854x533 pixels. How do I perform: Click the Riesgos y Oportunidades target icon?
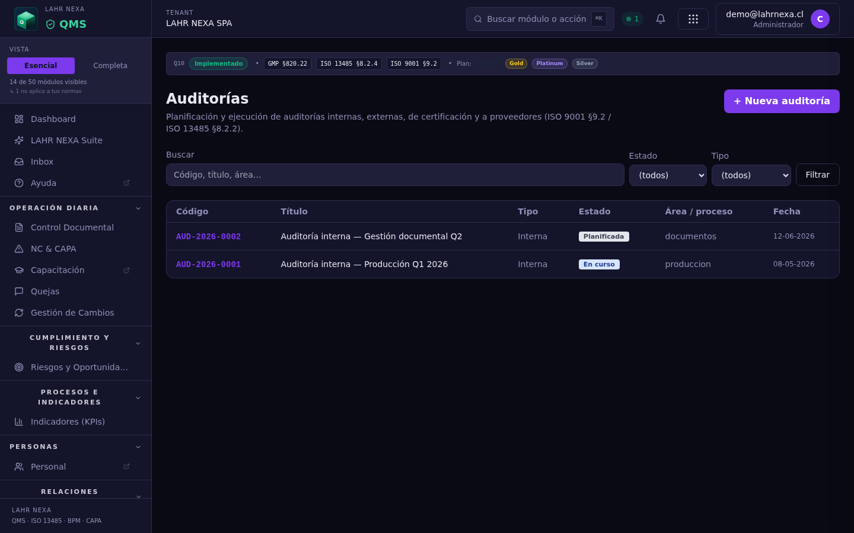[19, 367]
